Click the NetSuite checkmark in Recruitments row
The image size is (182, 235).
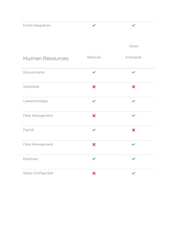pos(94,72)
